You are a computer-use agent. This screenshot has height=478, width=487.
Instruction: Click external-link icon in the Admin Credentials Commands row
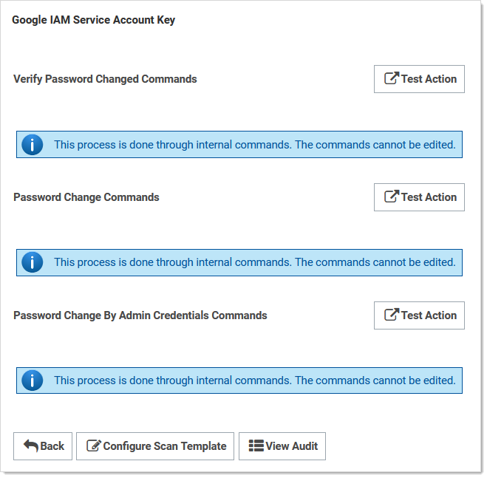pyautogui.click(x=392, y=315)
